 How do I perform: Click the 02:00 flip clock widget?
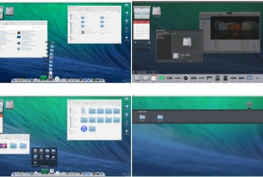[142, 13]
